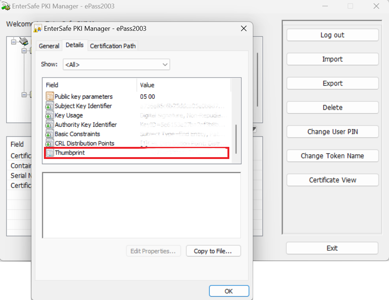Image resolution: width=389 pixels, height=300 pixels.
Task: Open the Certification Path tab
Action: pyautogui.click(x=112, y=46)
